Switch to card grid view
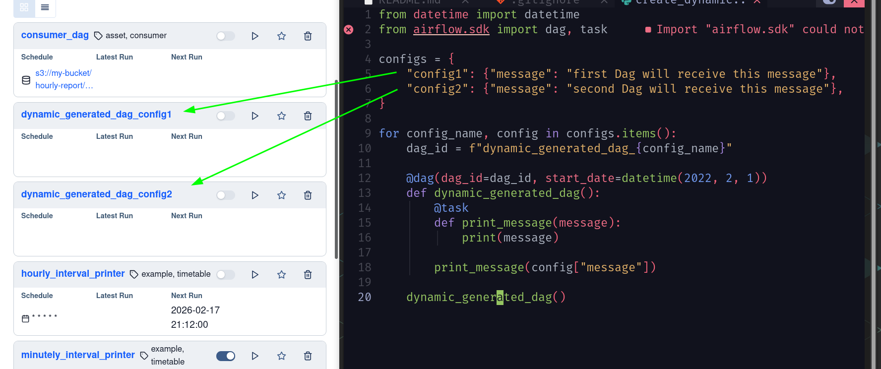This screenshot has height=369, width=881. [x=24, y=7]
